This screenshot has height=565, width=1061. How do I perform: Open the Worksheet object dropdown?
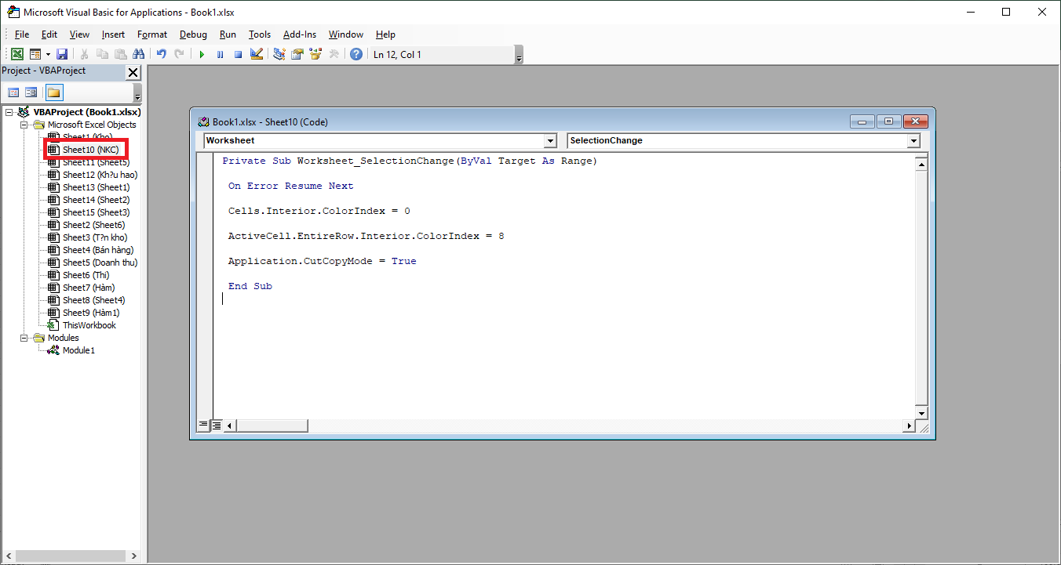pos(549,141)
